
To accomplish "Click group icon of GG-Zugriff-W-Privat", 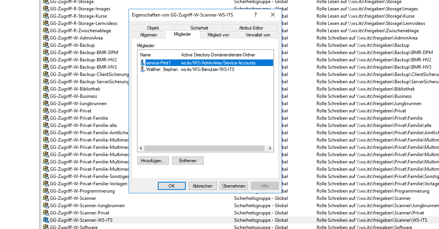I will coord(46,110).
